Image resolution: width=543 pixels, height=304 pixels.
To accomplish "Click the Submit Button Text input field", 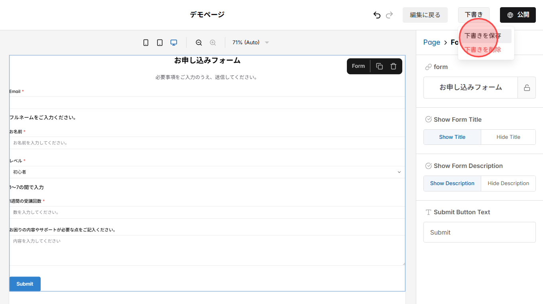I will (479, 232).
